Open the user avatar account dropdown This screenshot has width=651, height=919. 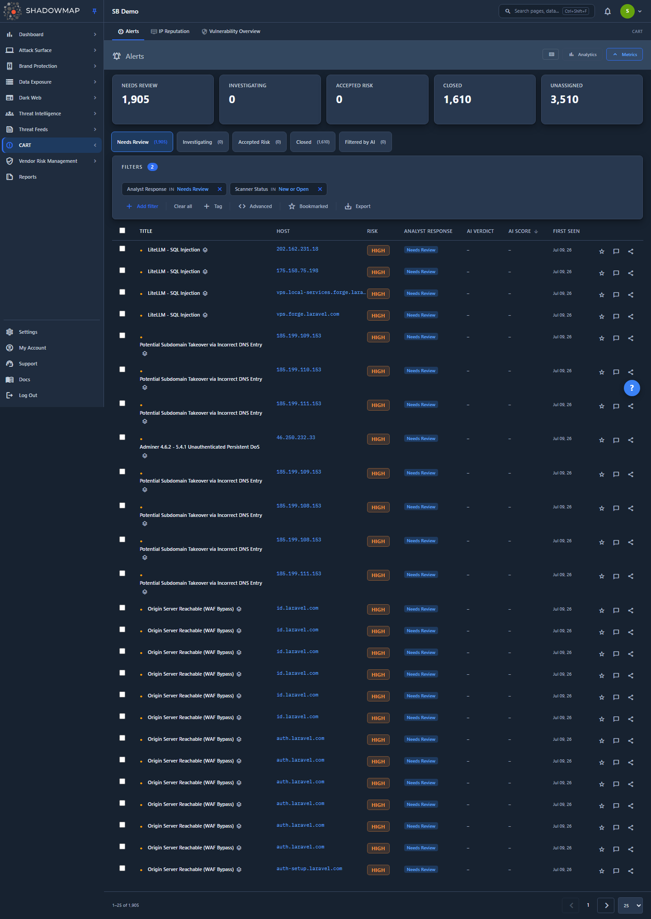631,11
